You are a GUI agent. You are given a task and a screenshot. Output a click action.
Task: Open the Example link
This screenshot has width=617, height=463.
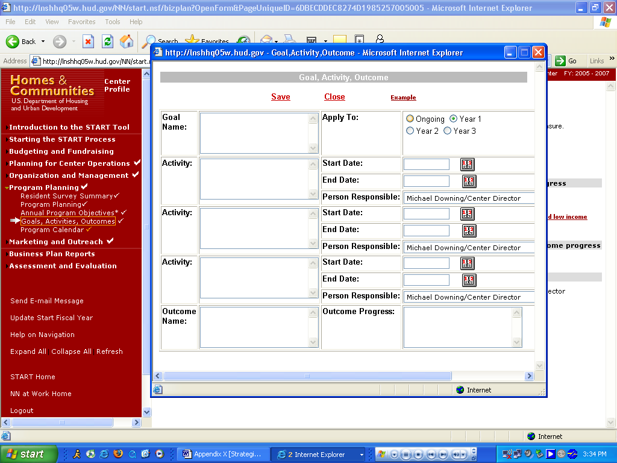tap(403, 98)
